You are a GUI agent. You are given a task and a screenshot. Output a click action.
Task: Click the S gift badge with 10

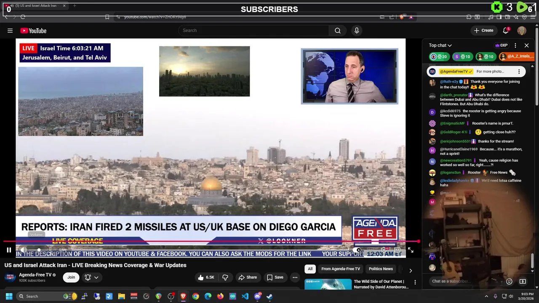tap(462, 56)
